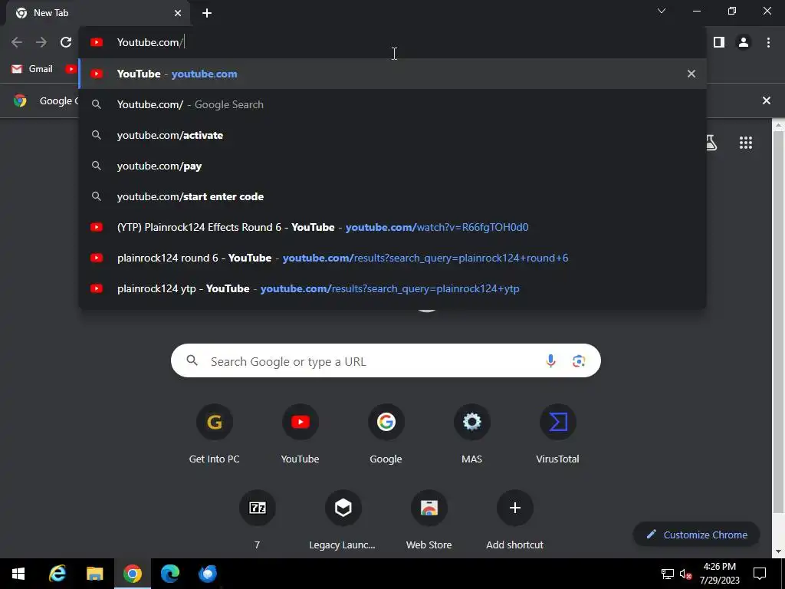Open the Windows notification center icon

click(760, 574)
